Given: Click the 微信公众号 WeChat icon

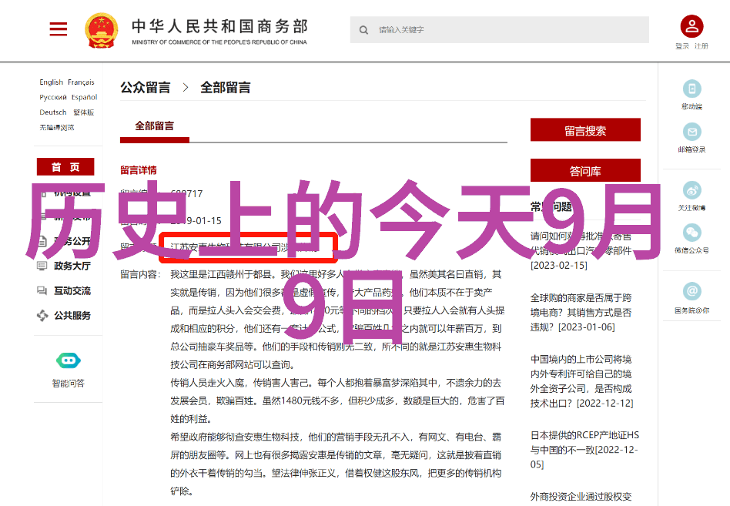Looking at the screenshot, I should click(x=691, y=233).
